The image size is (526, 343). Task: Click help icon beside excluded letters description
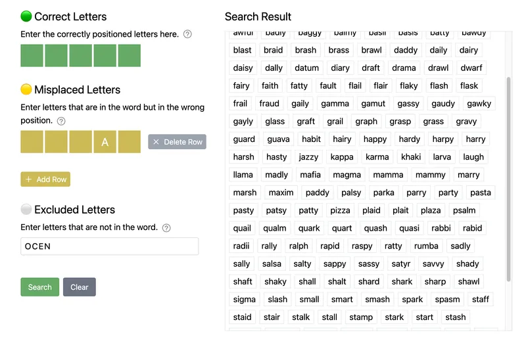(166, 228)
